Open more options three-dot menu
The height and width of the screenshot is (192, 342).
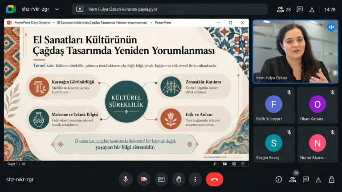(x=195, y=179)
